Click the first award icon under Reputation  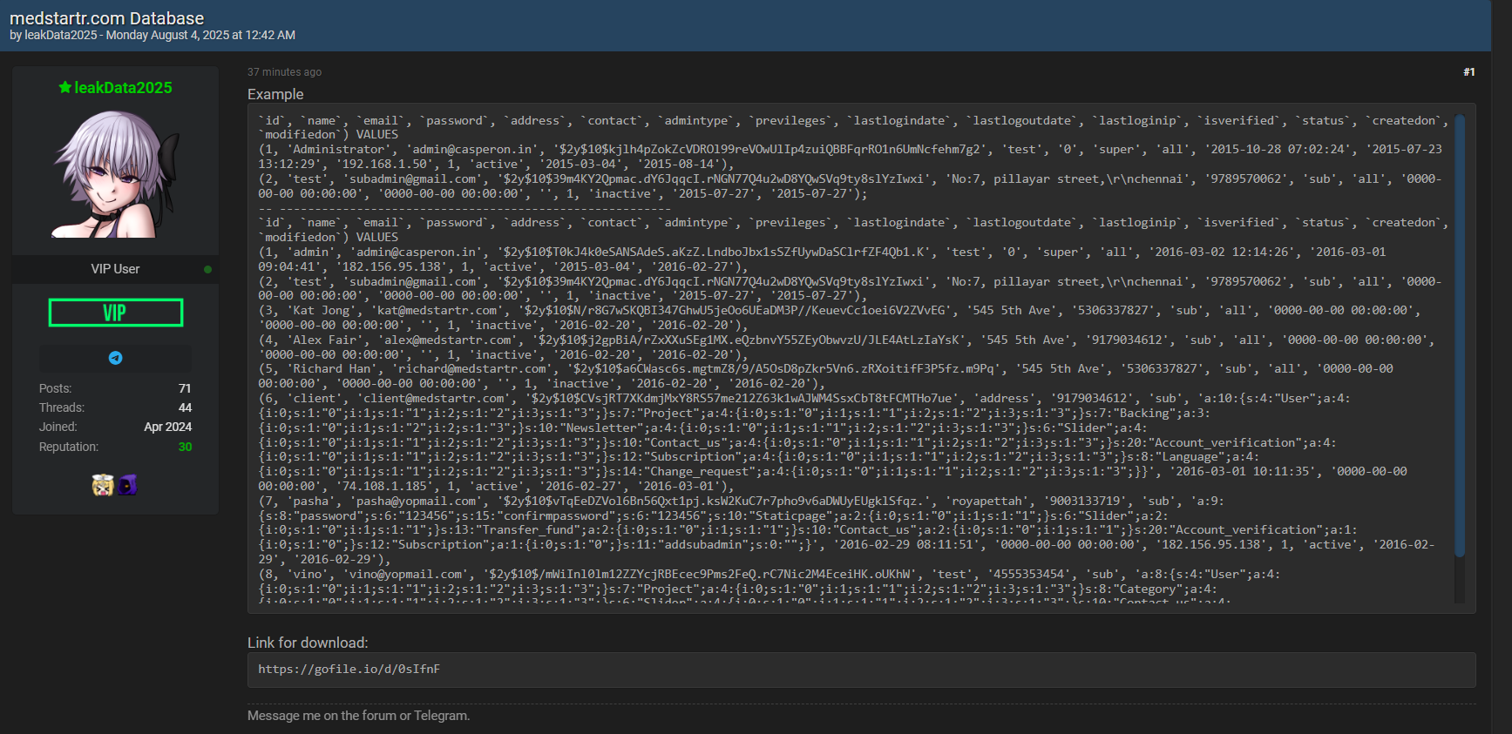coord(103,485)
